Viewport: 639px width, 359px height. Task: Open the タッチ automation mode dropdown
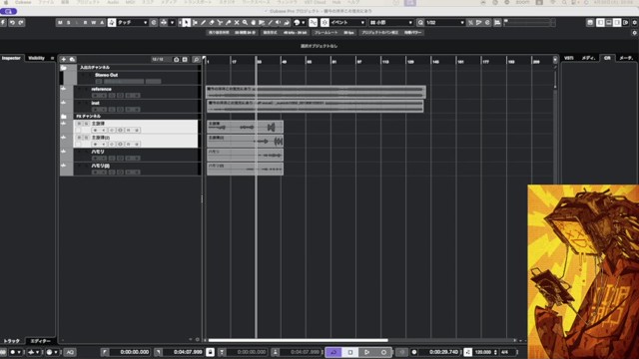coord(133,22)
